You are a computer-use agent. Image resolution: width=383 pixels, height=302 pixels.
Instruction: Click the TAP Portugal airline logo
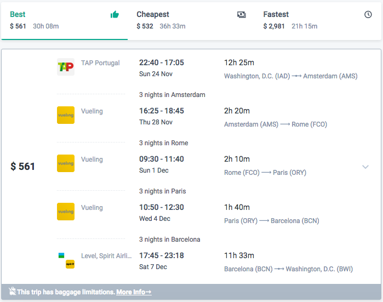pos(66,67)
